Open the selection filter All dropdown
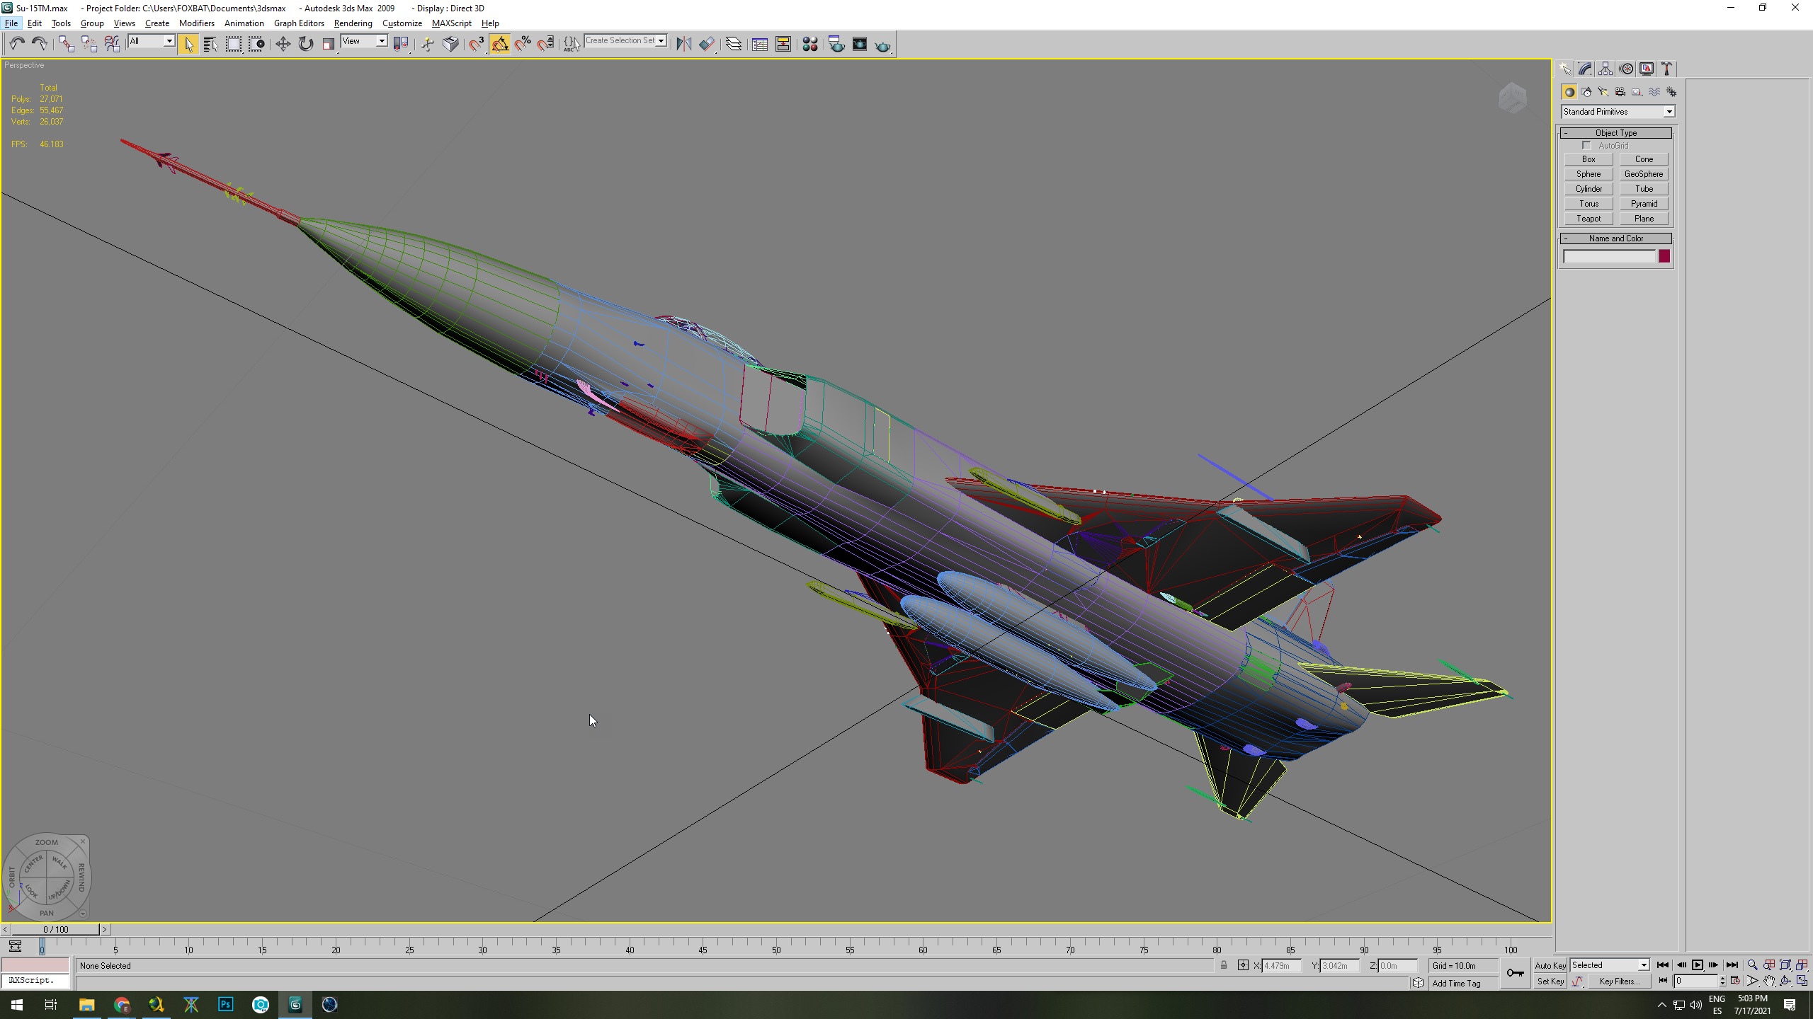 click(151, 41)
